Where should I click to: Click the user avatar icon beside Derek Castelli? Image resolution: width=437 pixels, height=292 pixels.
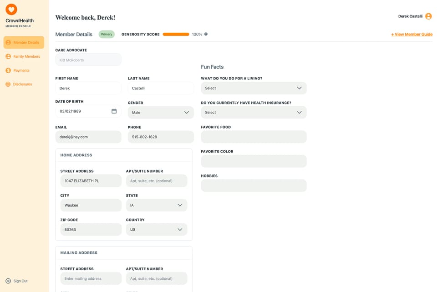428,16
